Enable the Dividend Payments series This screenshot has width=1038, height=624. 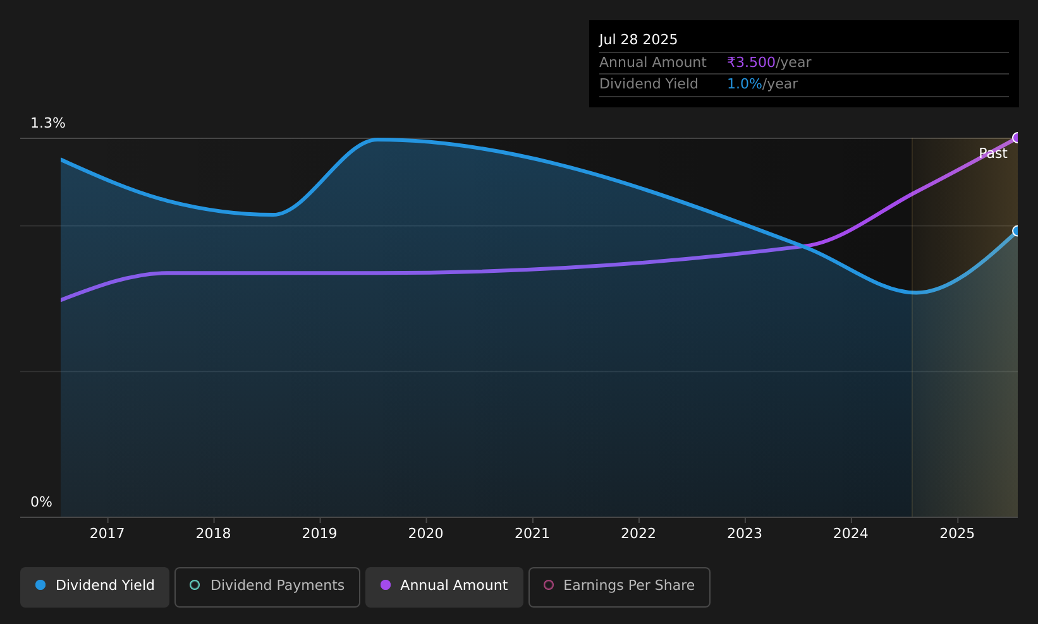tap(267, 587)
